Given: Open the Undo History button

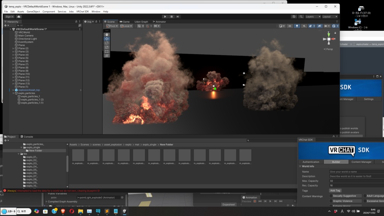Looking at the screenshot, I should point(294,16).
